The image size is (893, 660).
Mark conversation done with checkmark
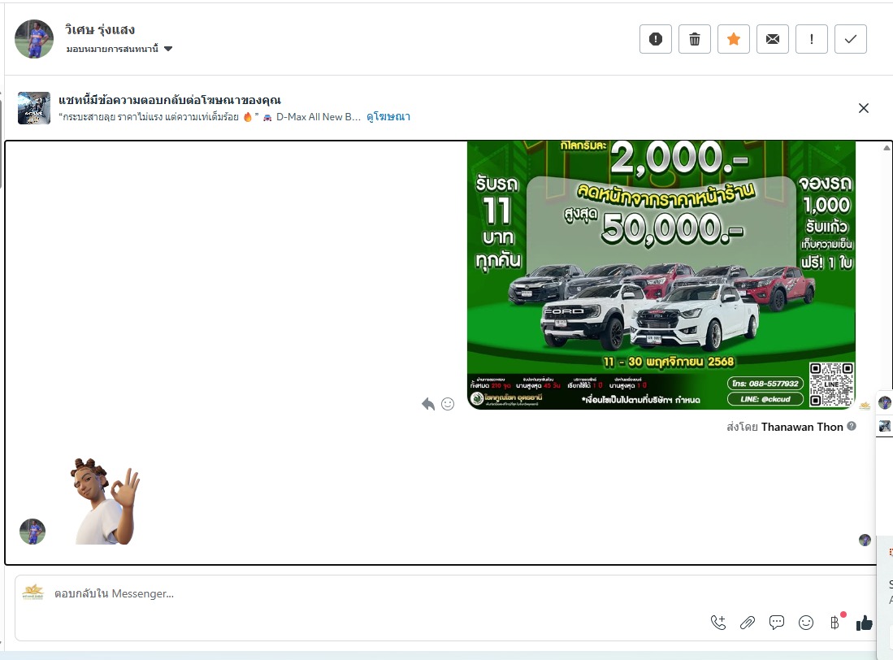click(850, 39)
